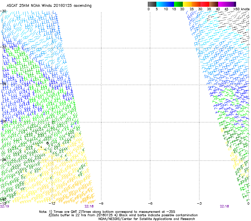The image size is (251, 221).
Task: Pick the brown 35-40 knots color segment
Action: [x=214, y=4]
